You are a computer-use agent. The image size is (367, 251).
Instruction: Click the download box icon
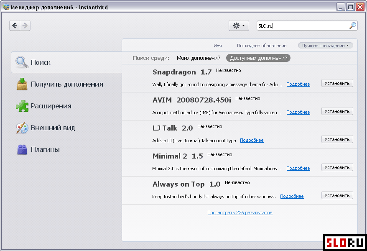pyautogui.click(x=22, y=84)
